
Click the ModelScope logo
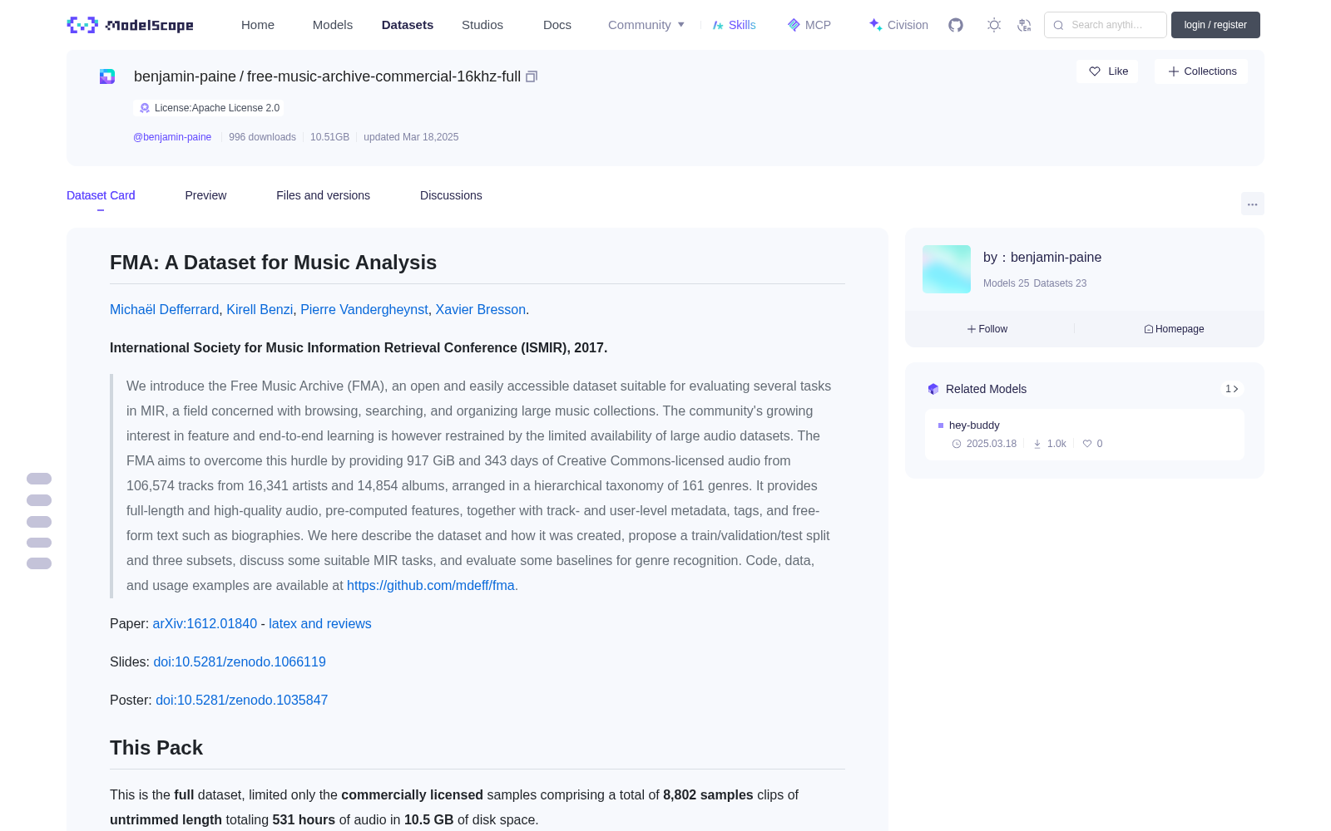[x=130, y=25]
